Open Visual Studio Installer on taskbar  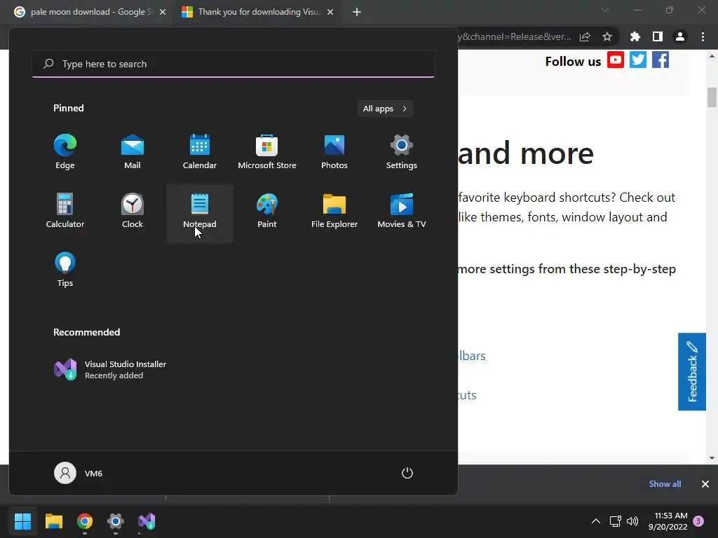147,521
